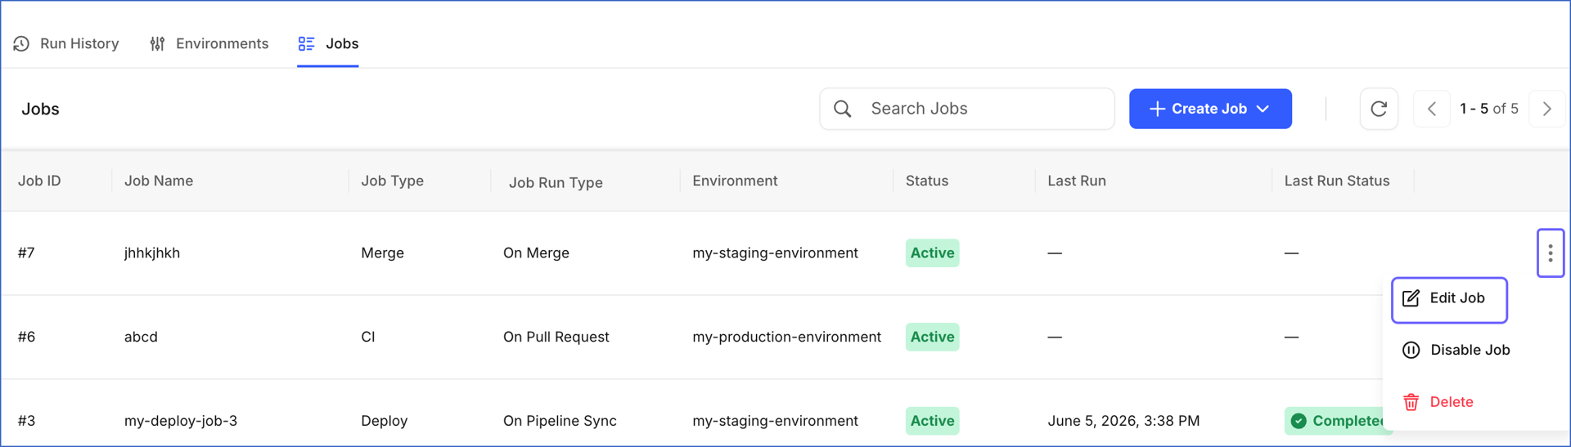Choose Disable Job in the menu
Viewport: 1571px width, 447px height.
coord(1456,350)
